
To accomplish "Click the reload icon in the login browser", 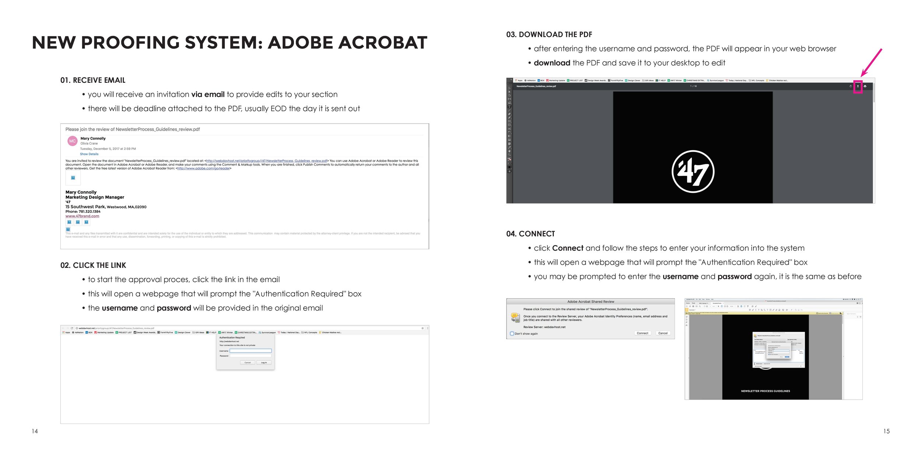I will pos(72,328).
